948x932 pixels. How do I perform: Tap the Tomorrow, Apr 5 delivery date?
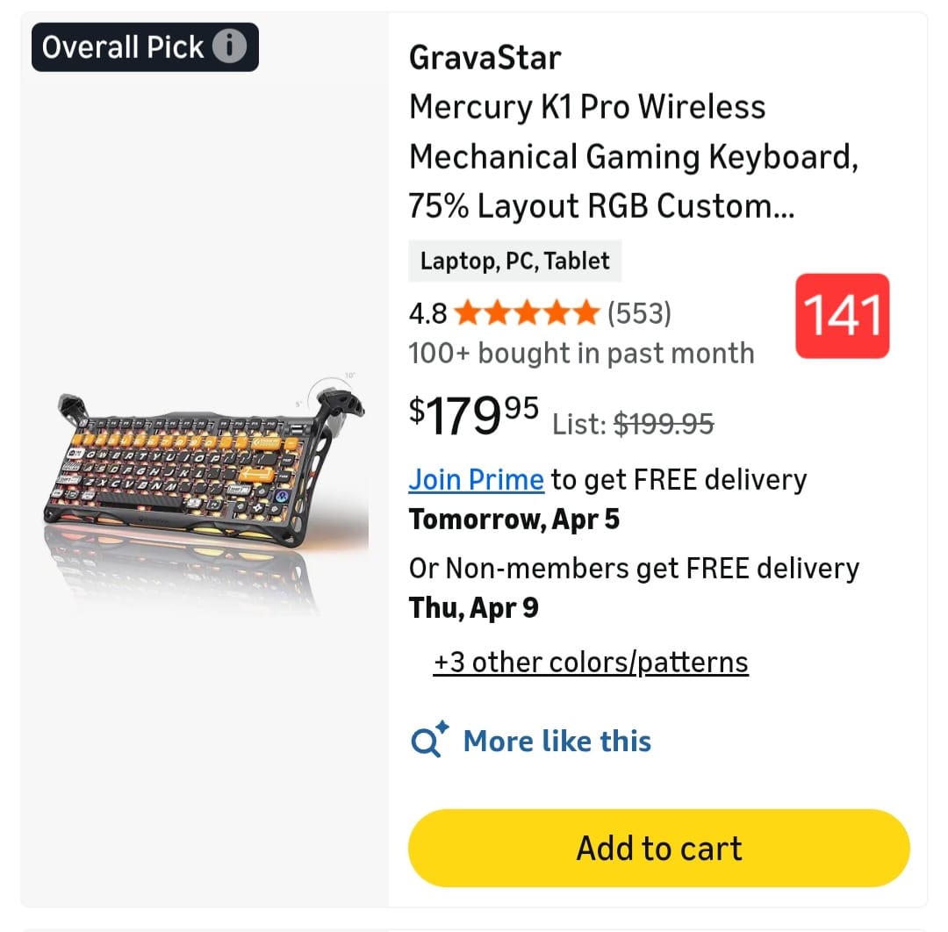(514, 520)
